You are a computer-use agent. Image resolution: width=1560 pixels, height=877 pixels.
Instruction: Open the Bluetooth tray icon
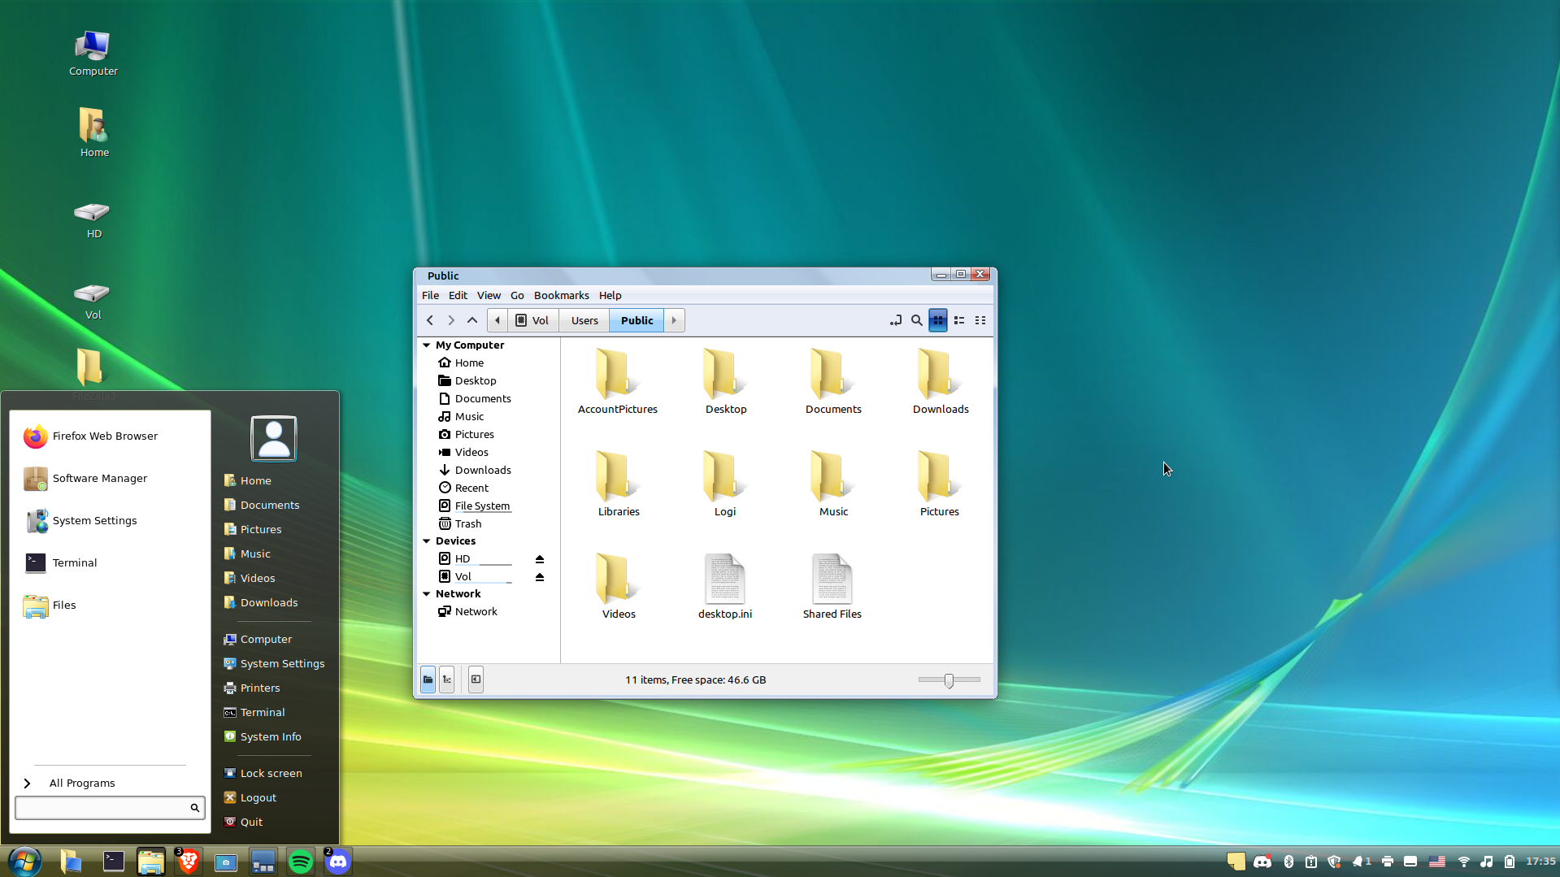coord(1288,862)
